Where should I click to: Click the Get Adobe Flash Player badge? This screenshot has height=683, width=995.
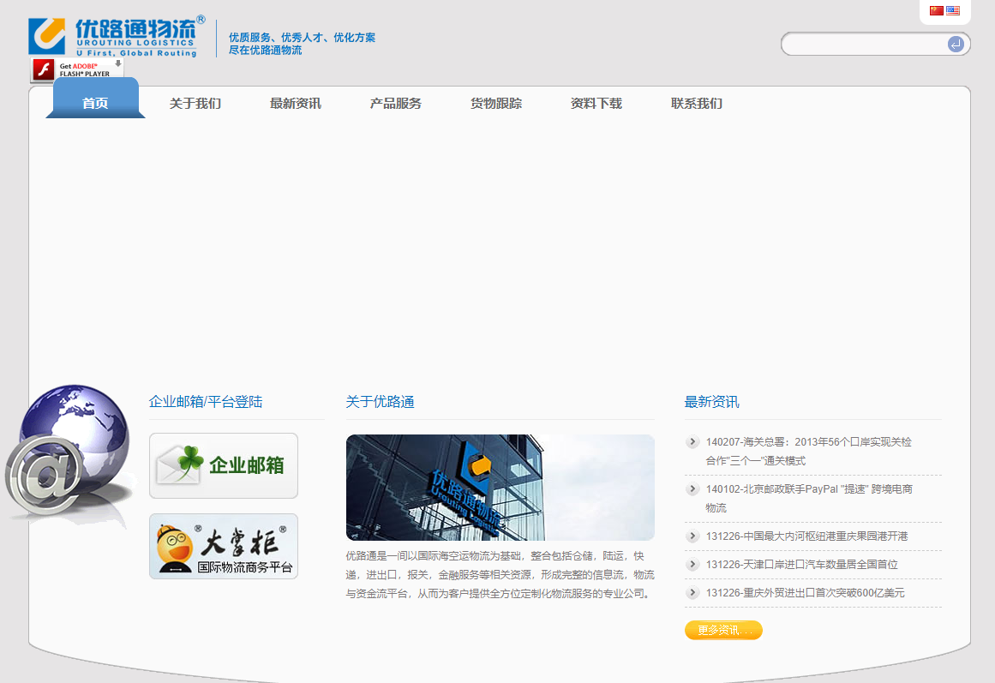pyautogui.click(x=77, y=69)
